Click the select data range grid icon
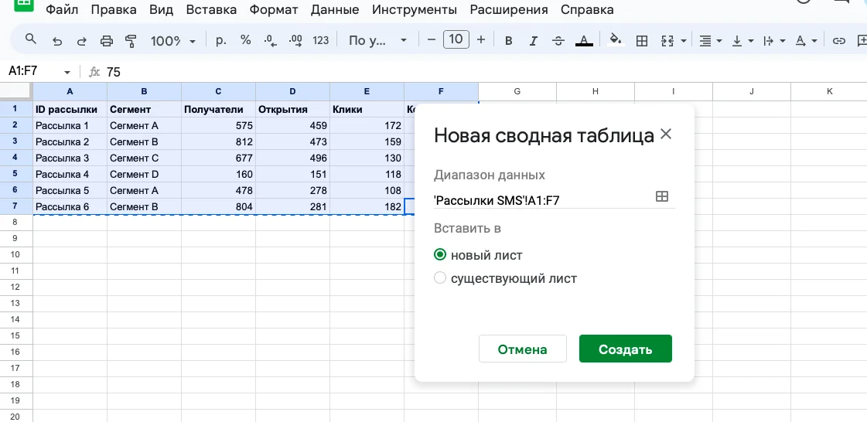The width and height of the screenshot is (867, 422). coord(661,197)
